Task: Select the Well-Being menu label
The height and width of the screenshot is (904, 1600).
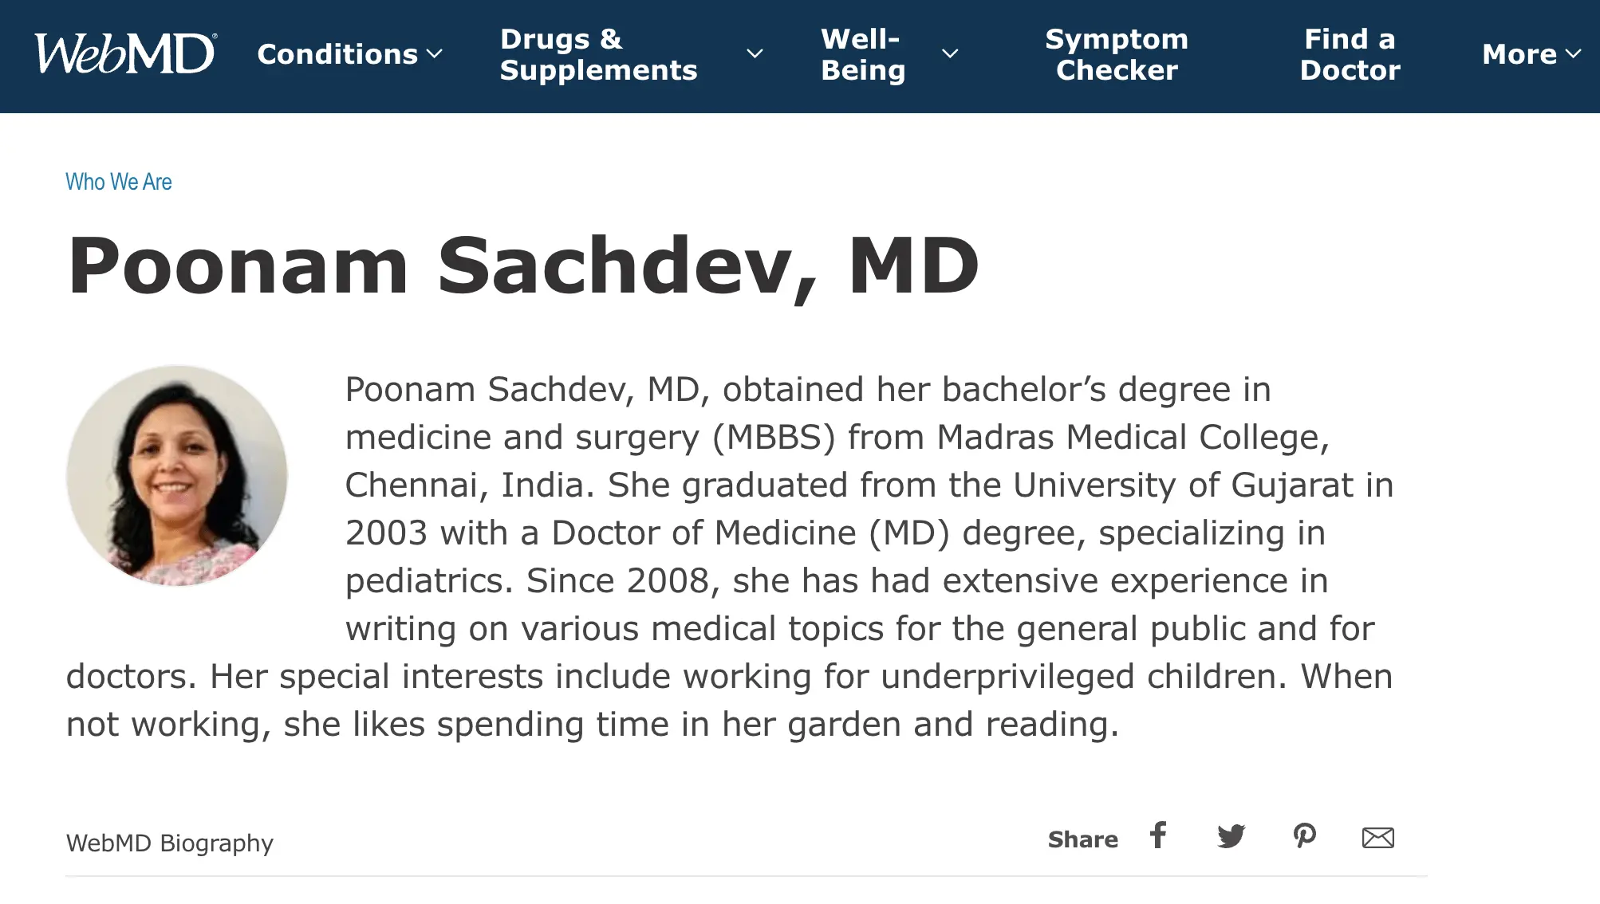Action: tap(863, 54)
